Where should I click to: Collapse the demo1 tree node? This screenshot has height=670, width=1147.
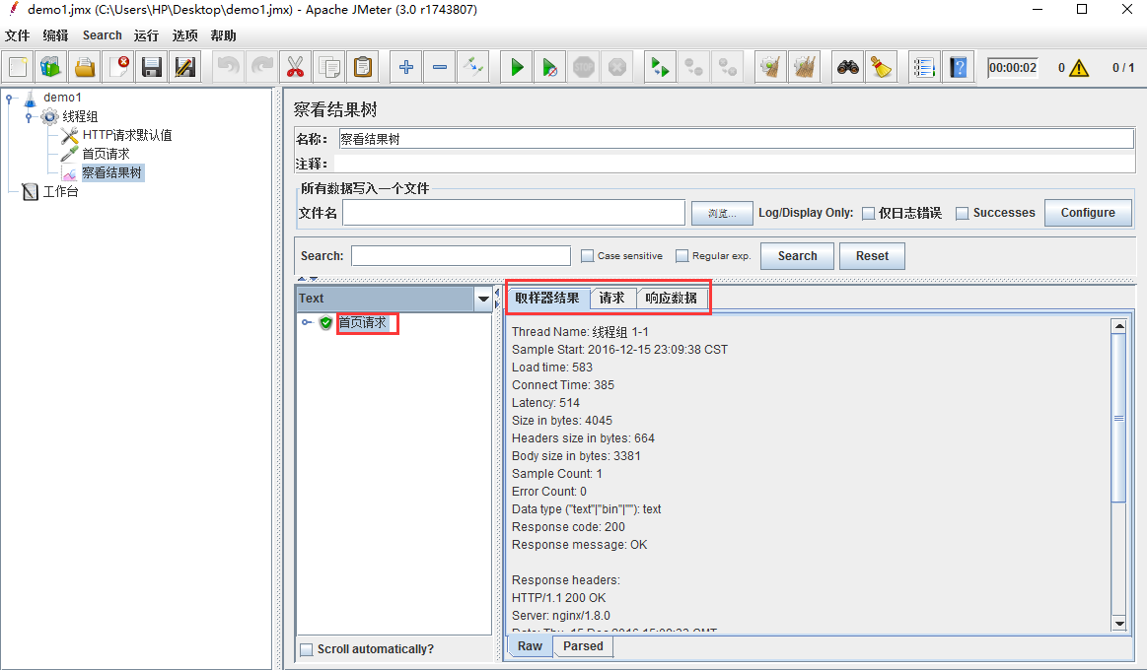(x=9, y=98)
